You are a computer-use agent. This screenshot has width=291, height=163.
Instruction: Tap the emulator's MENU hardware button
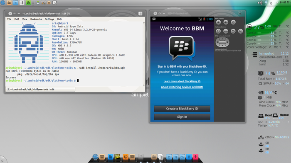pyautogui.click(x=226, y=31)
